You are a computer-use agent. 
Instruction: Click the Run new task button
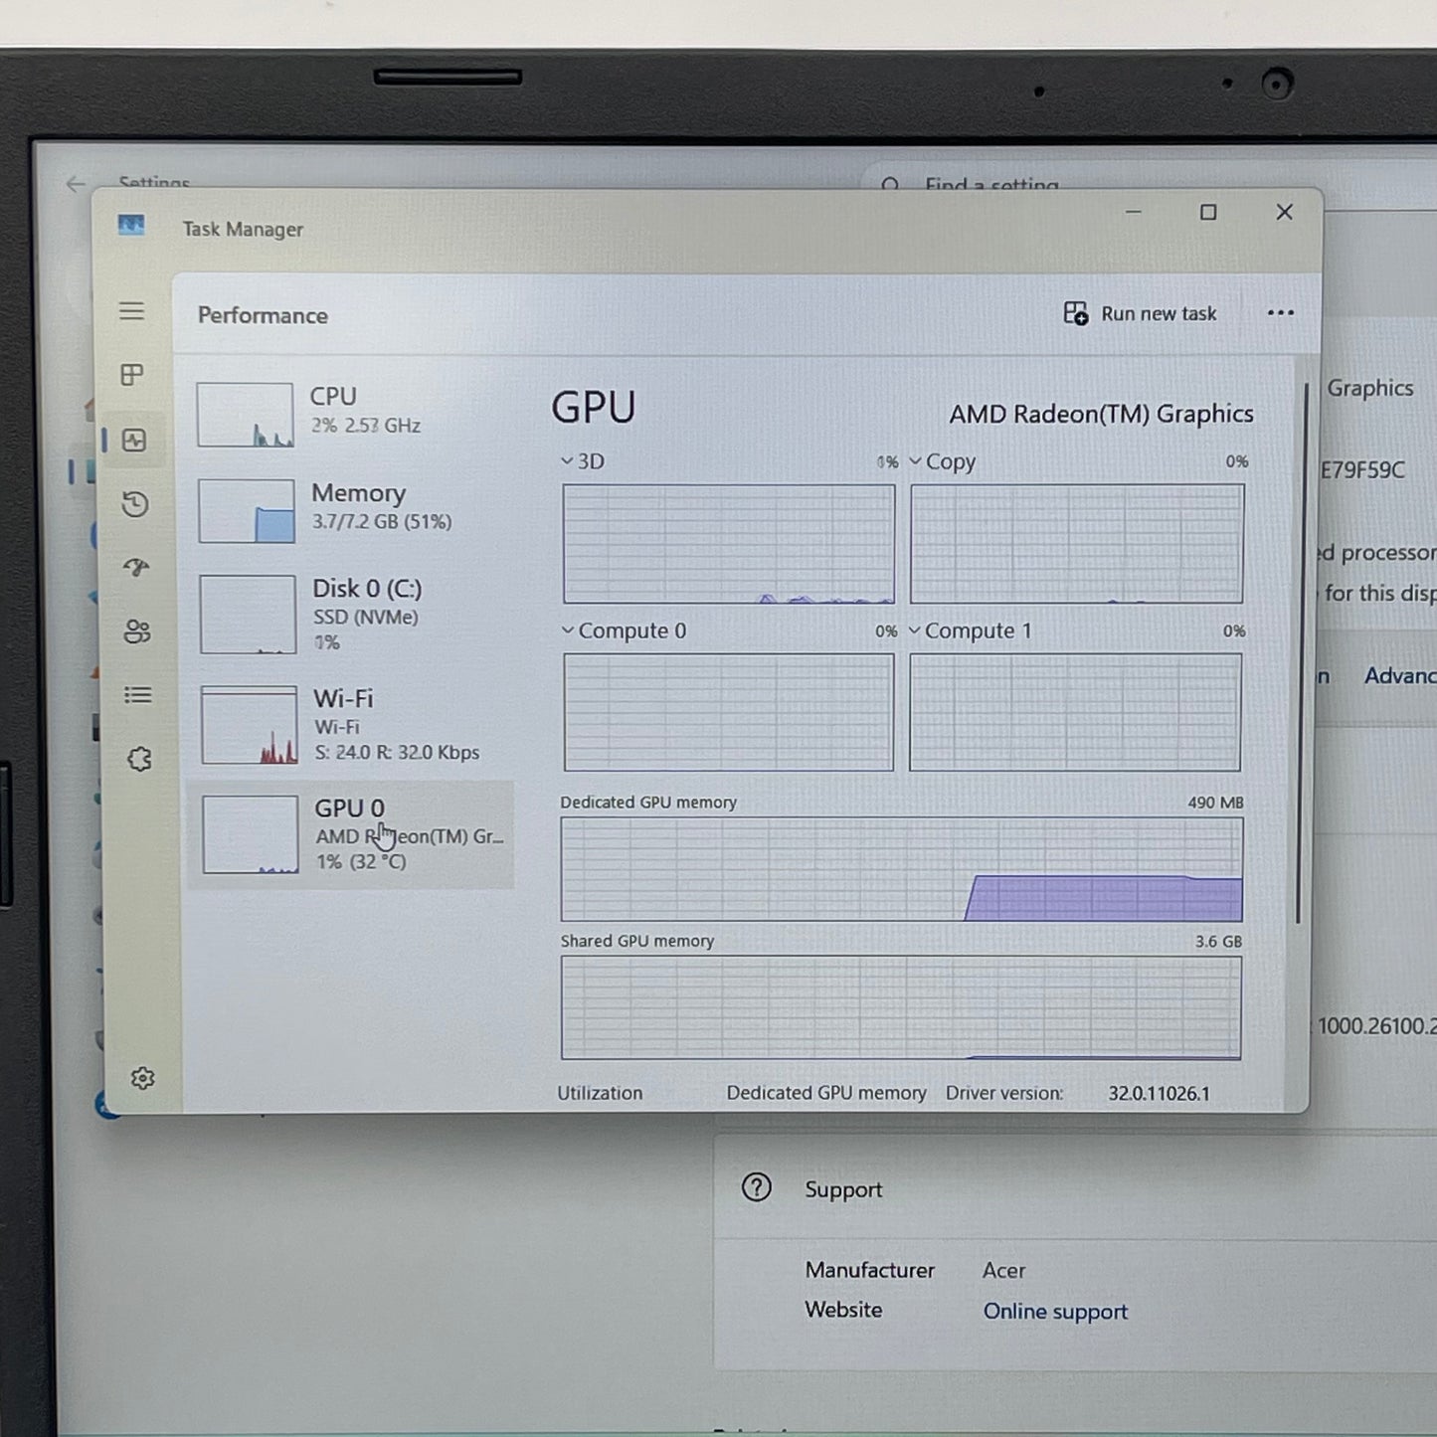[x=1140, y=314]
